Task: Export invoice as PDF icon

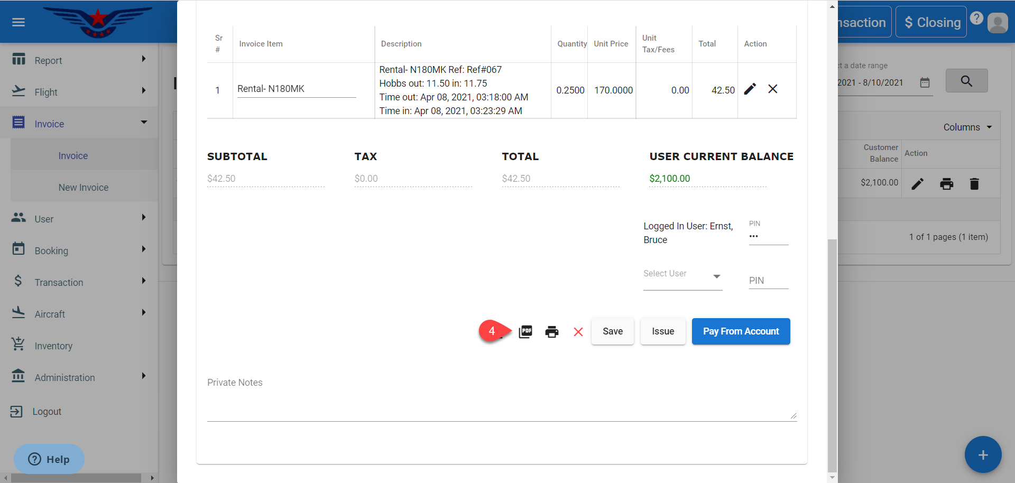Action: coord(525,331)
